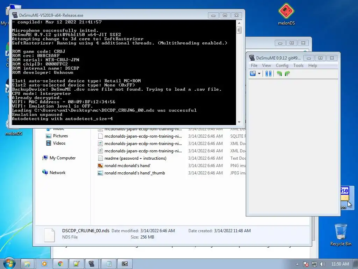Select ronald mcdonald's hand' PNG file
The width and height of the screenshot is (358, 269).
(127, 166)
